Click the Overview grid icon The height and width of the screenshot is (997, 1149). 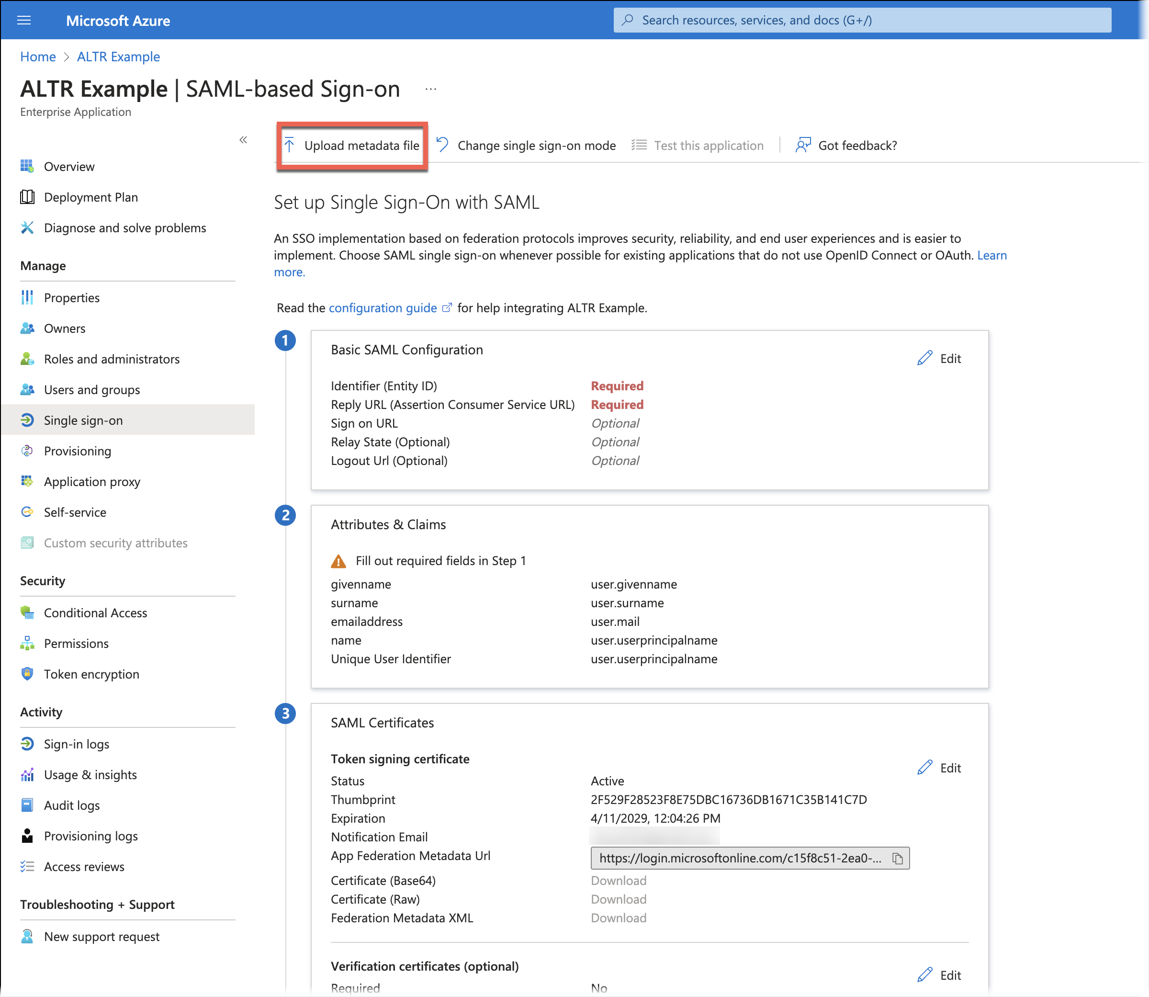[27, 166]
